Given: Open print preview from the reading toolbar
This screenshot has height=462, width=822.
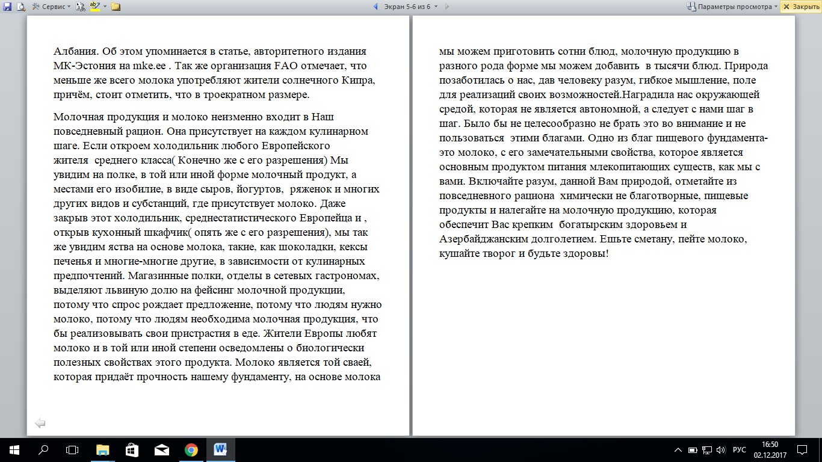Looking at the screenshot, I should click(20, 7).
